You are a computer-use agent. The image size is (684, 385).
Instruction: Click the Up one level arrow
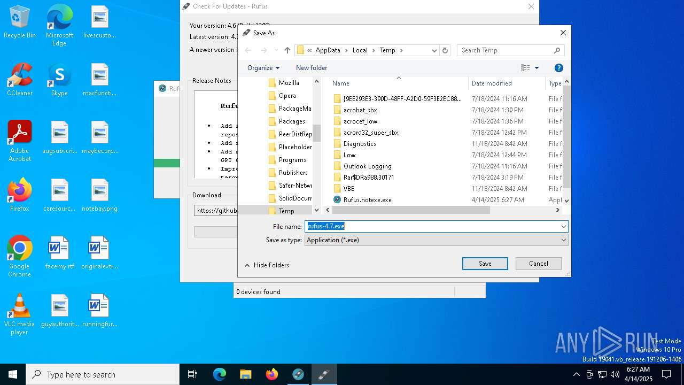coord(287,50)
